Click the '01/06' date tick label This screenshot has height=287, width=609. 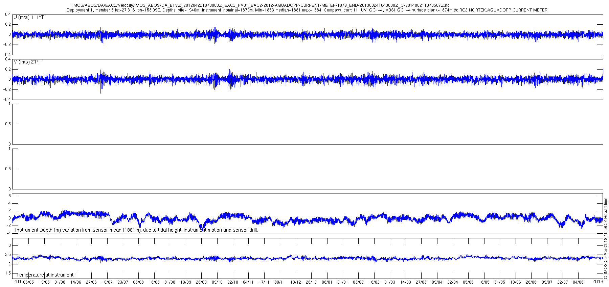[x=60, y=282]
